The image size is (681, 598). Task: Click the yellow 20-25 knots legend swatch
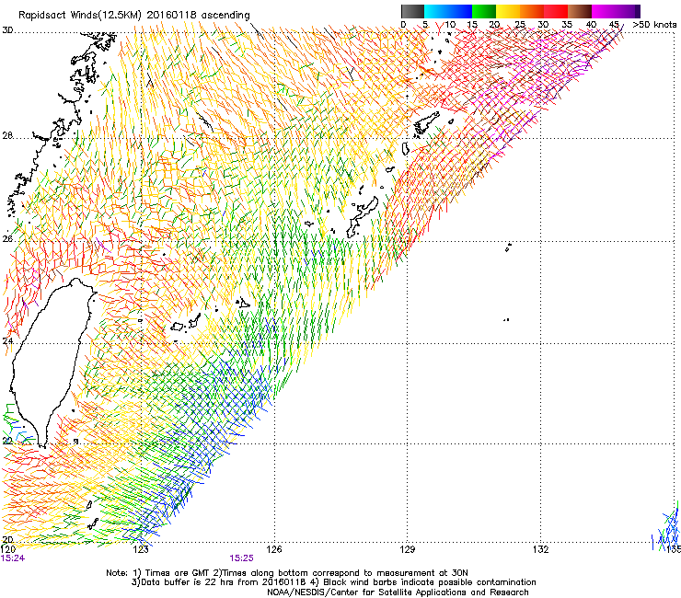click(508, 11)
